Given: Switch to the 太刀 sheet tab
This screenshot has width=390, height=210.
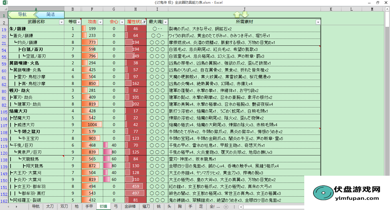Looking at the screenshot, I should pos(50,206).
